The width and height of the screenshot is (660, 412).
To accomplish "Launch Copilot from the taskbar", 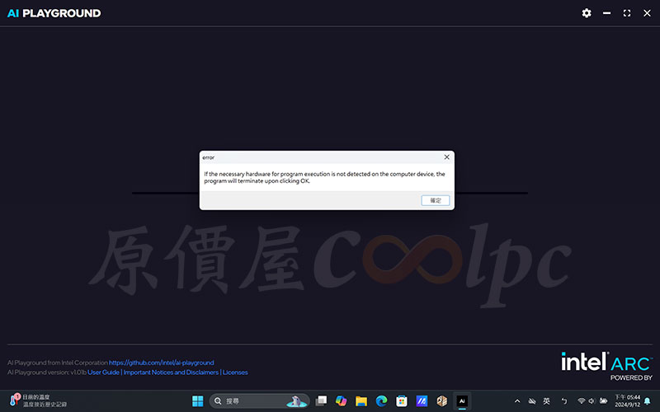I will tap(341, 401).
